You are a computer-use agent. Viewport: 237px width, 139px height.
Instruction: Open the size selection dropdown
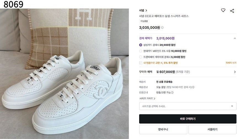pos(187,106)
